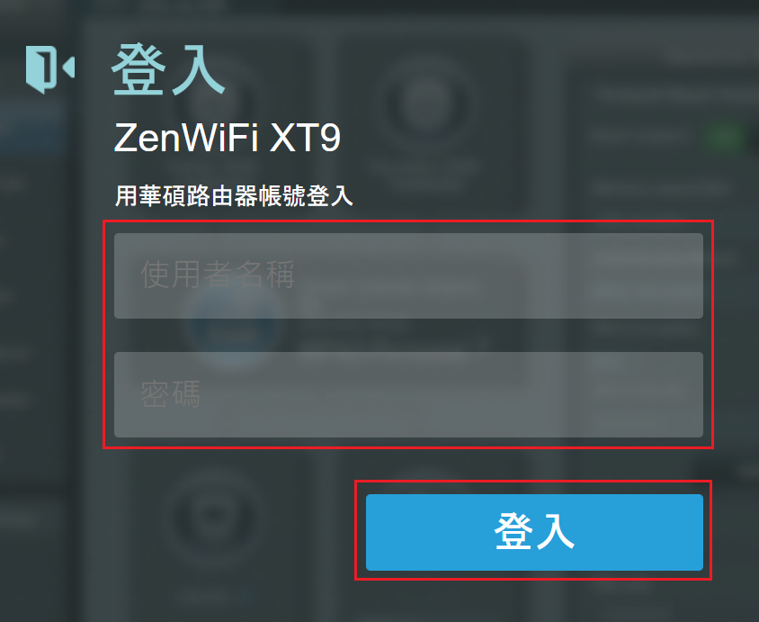Focus the 密碼 password field
The image size is (759, 622).
(x=408, y=394)
